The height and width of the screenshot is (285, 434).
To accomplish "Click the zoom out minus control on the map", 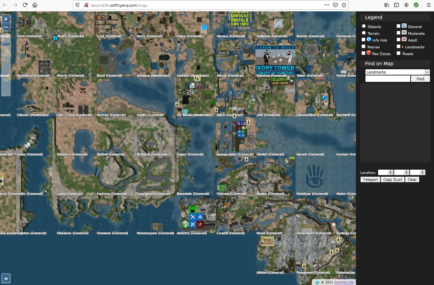I will pyautogui.click(x=6, y=27).
